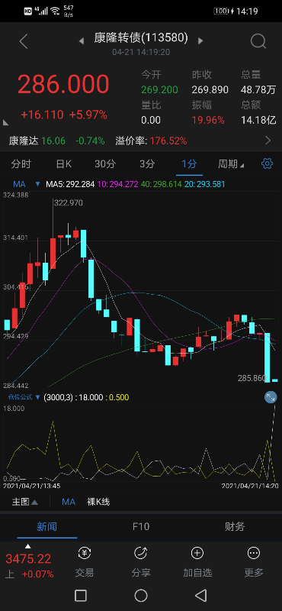Switch to the 日K chart tab
The height and width of the screenshot is (611, 282).
click(x=64, y=164)
